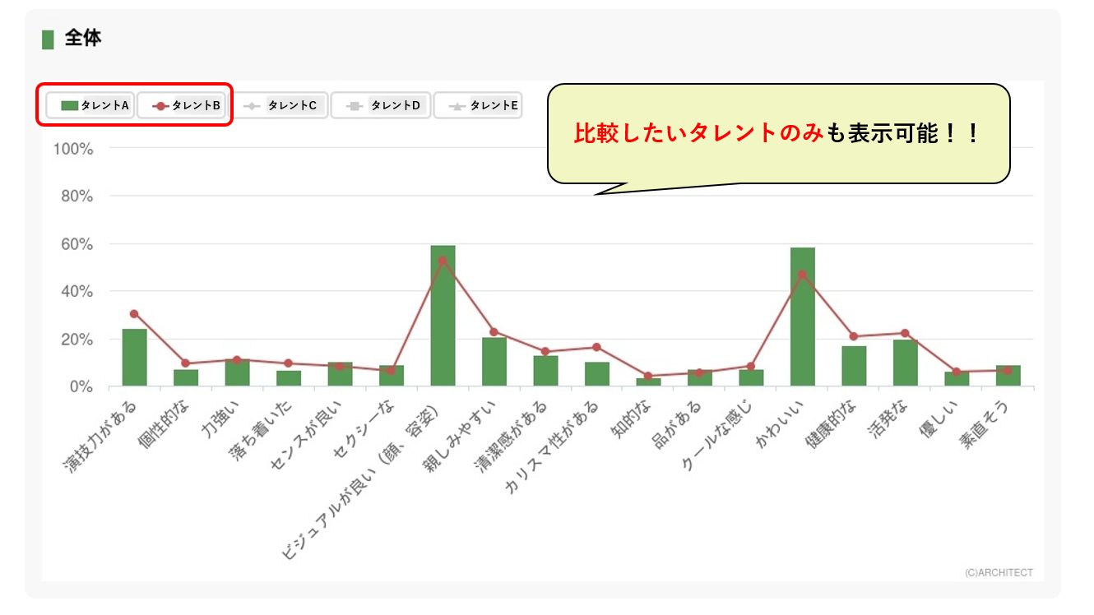Enable タレントE series in legend
Image resolution: width=1094 pixels, height=615 pixels.
478,105
